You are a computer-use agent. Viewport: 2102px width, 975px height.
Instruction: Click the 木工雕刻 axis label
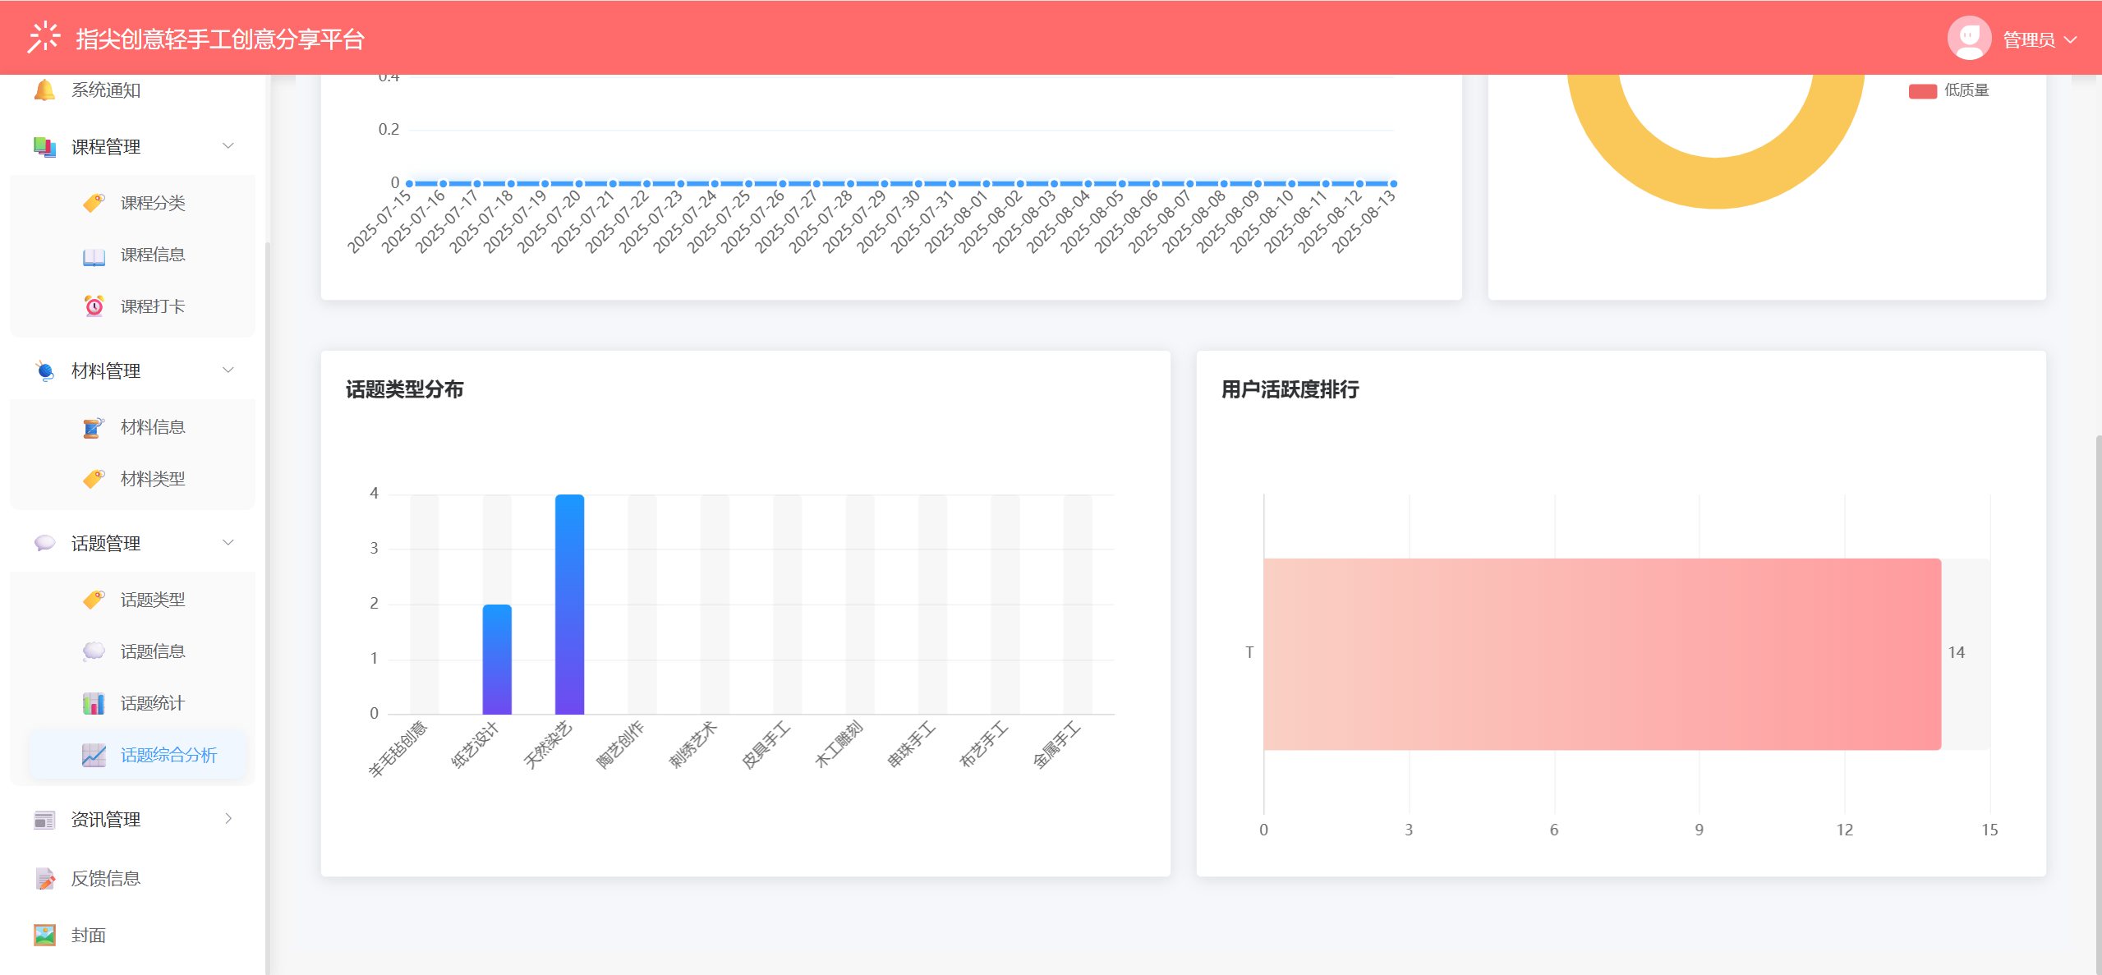tap(839, 744)
